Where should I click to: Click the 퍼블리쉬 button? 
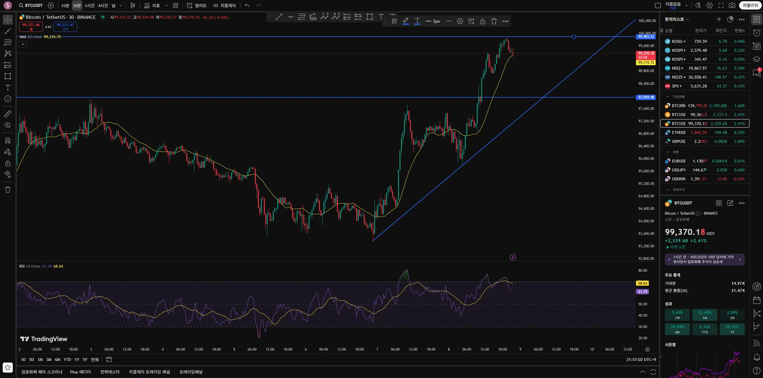coord(750,6)
